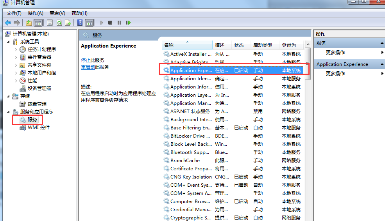Click the Restart service toolbar icon

(x=128, y=23)
